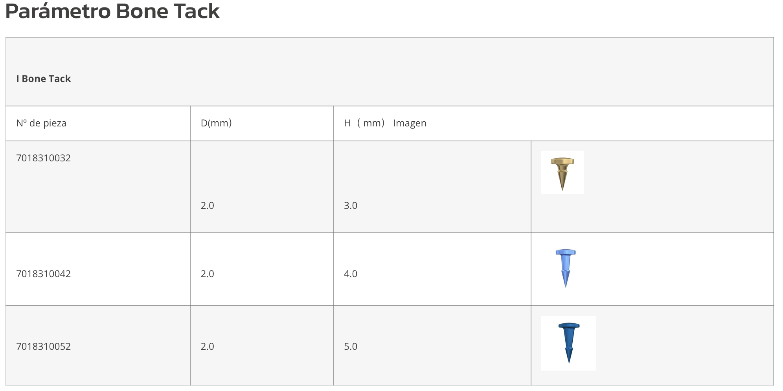Click the gold bone tack image
783x391 pixels.
click(x=562, y=172)
